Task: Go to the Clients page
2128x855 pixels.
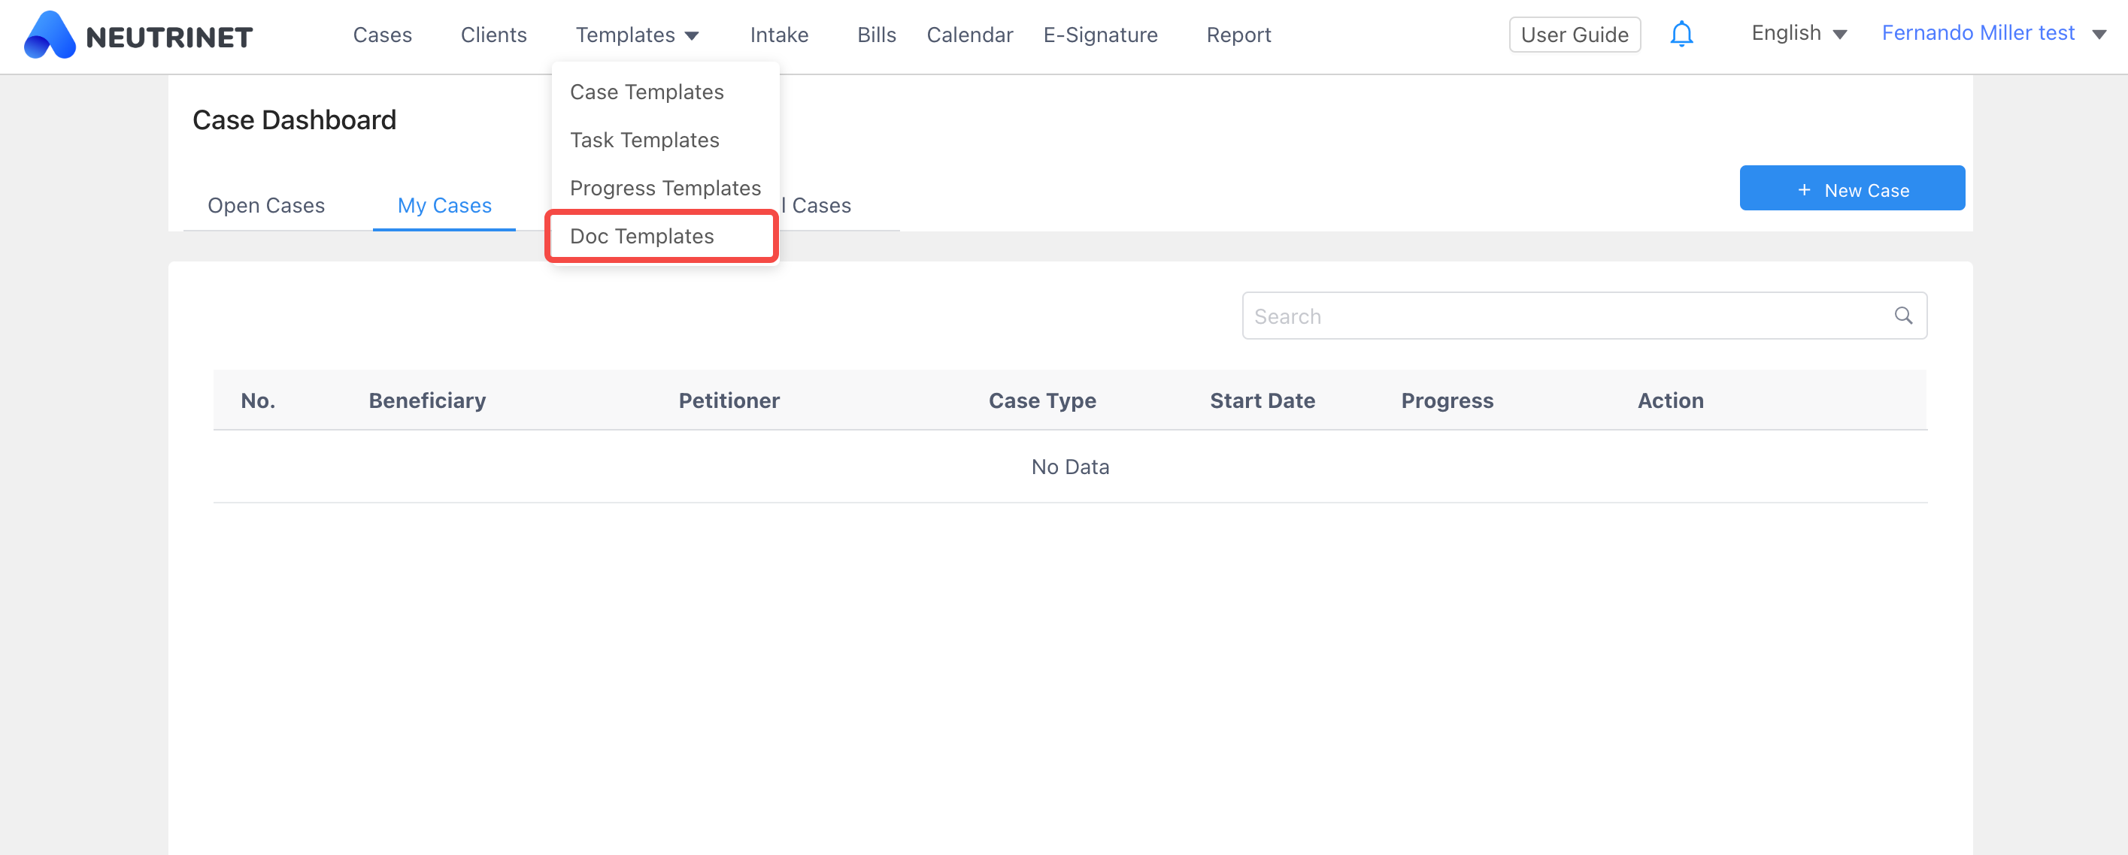Action: click(x=493, y=35)
